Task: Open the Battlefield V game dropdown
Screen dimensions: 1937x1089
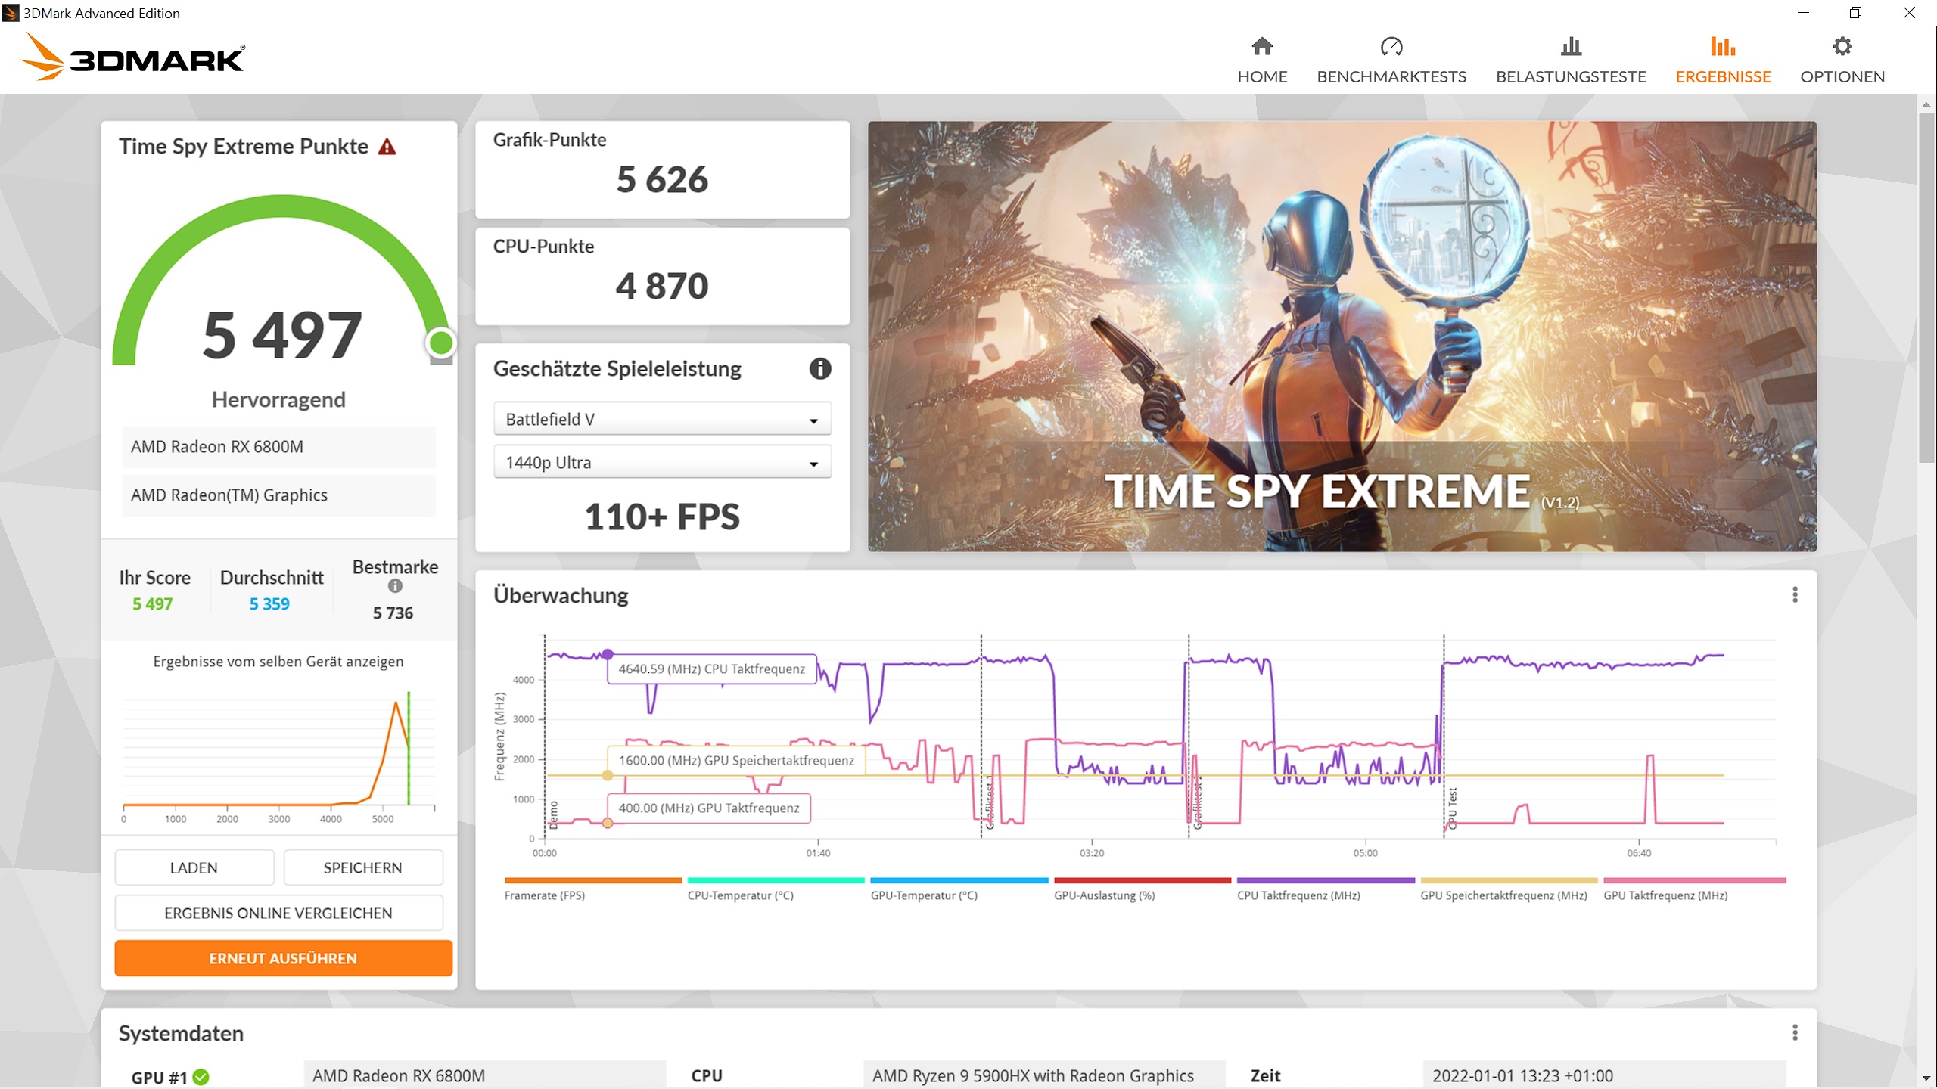Action: pyautogui.click(x=662, y=420)
